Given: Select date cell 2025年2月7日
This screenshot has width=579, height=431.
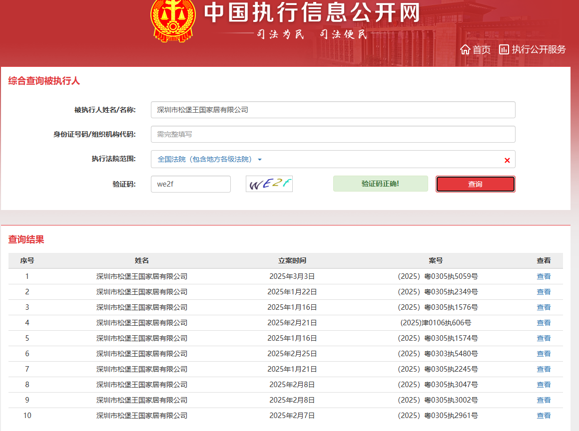Looking at the screenshot, I should 292,416.
